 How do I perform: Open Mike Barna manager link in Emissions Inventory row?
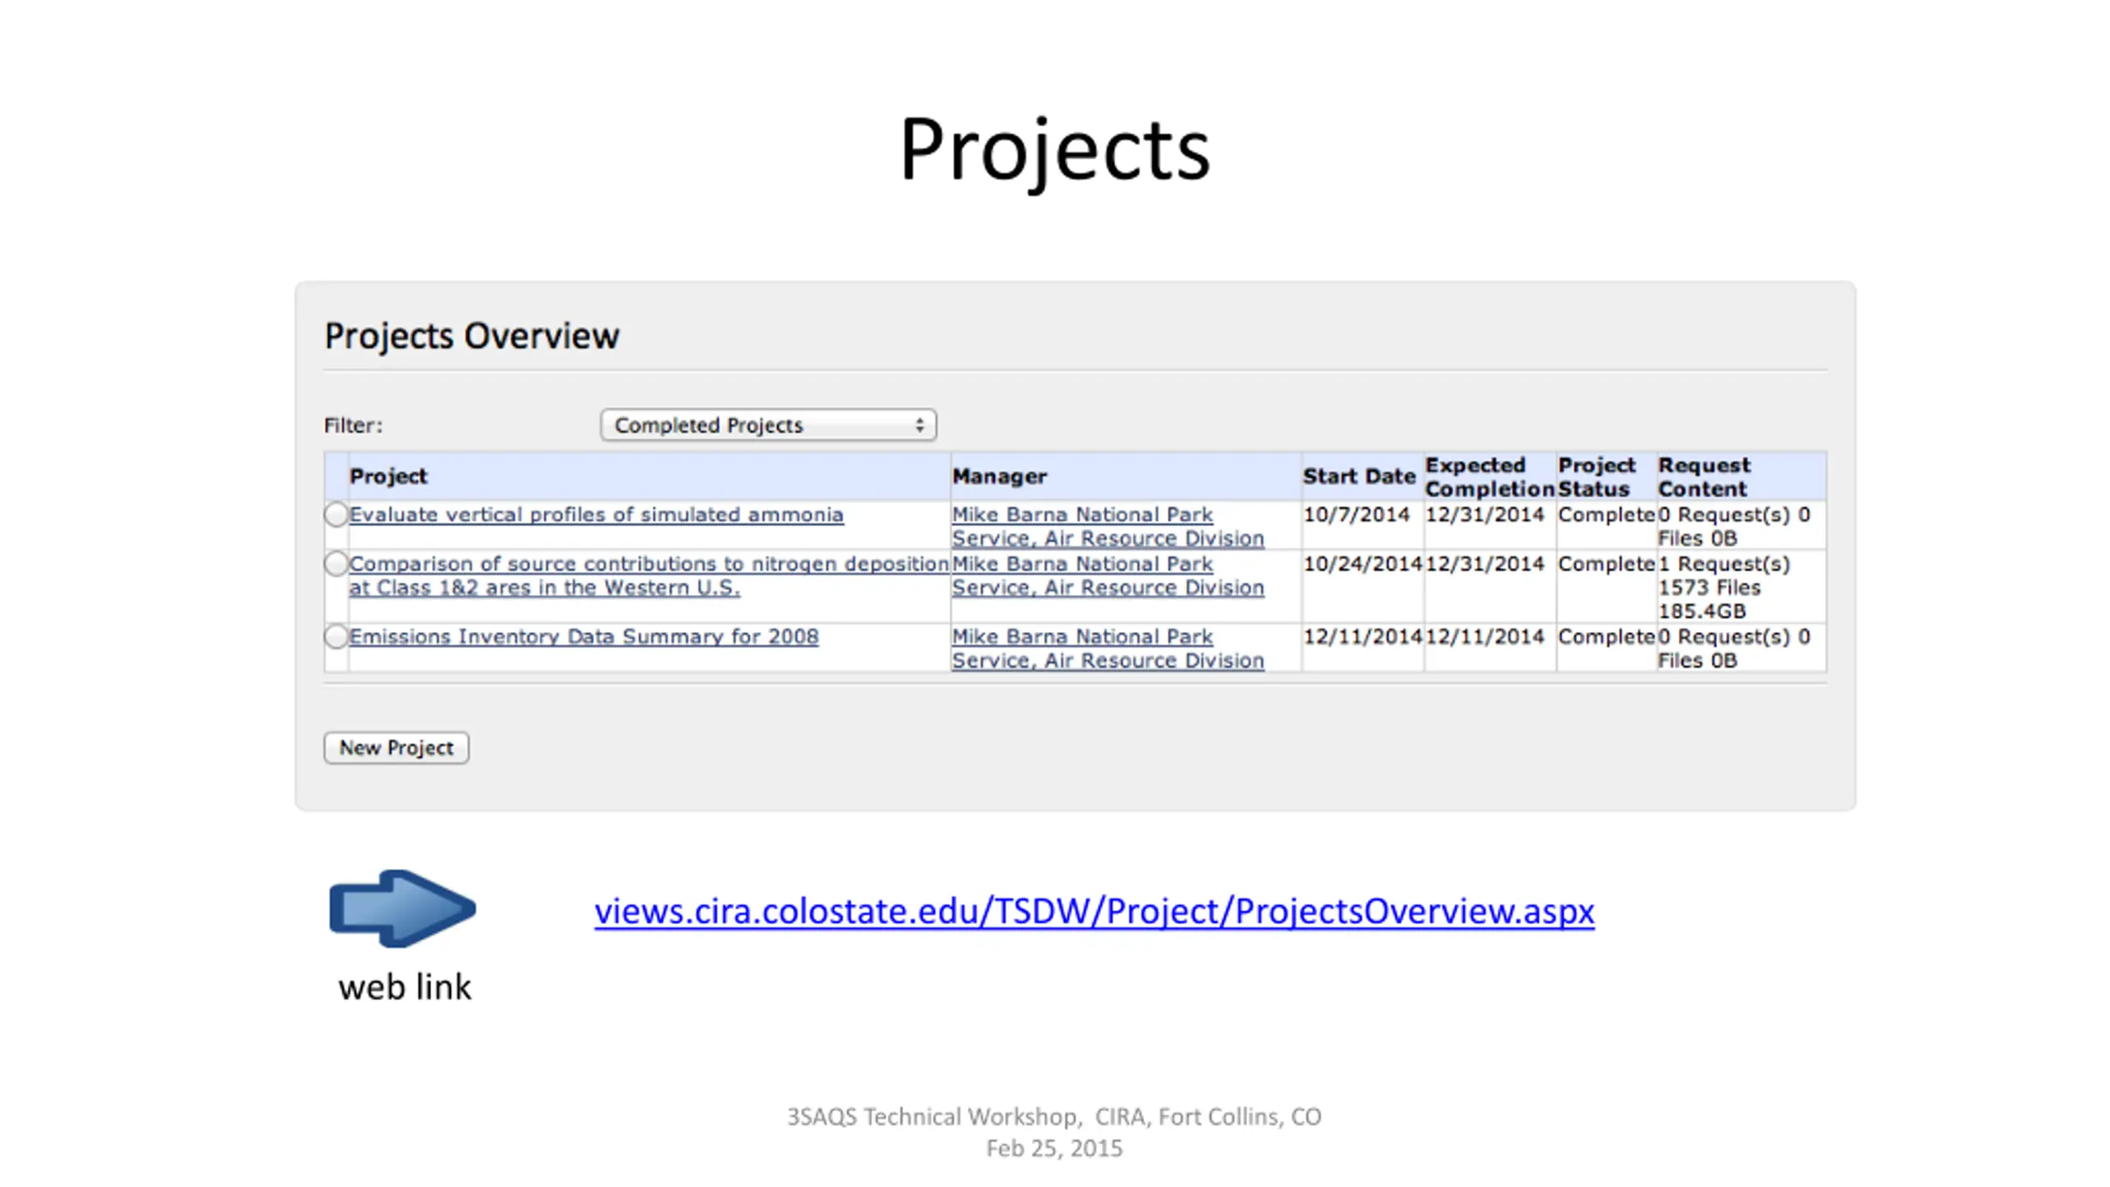pyautogui.click(x=1108, y=648)
